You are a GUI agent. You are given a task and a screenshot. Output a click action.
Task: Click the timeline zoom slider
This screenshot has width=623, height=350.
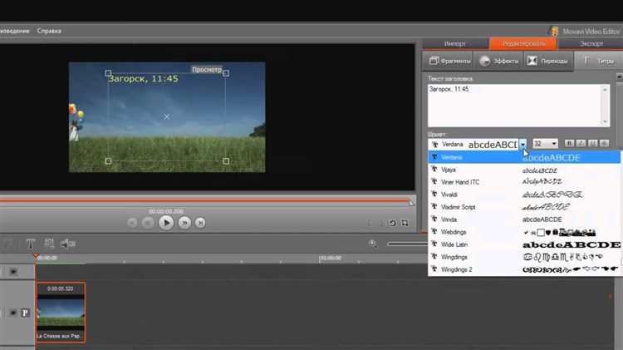click(407, 244)
